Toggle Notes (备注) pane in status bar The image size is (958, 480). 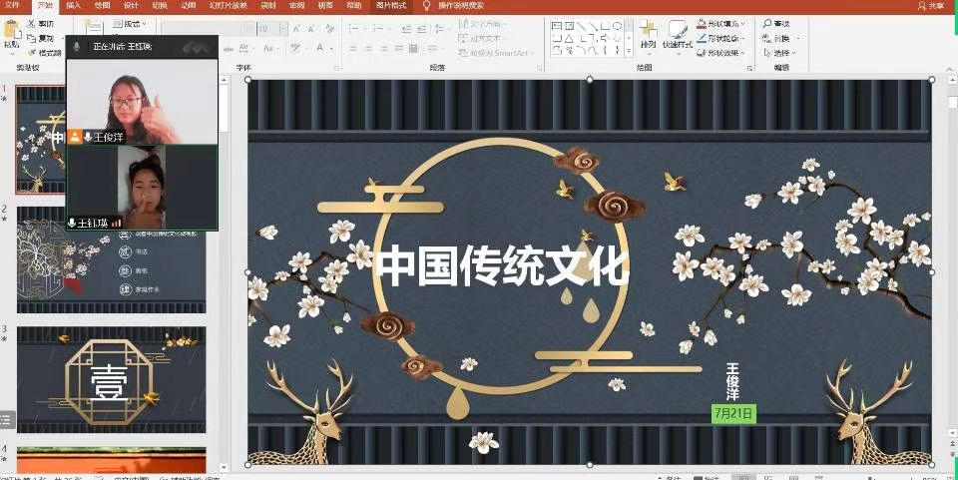[669, 478]
